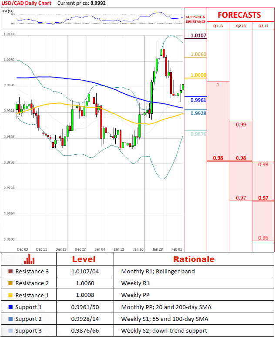Select the 'Resistance 1' row label
The image size is (275, 337).
coord(32,295)
